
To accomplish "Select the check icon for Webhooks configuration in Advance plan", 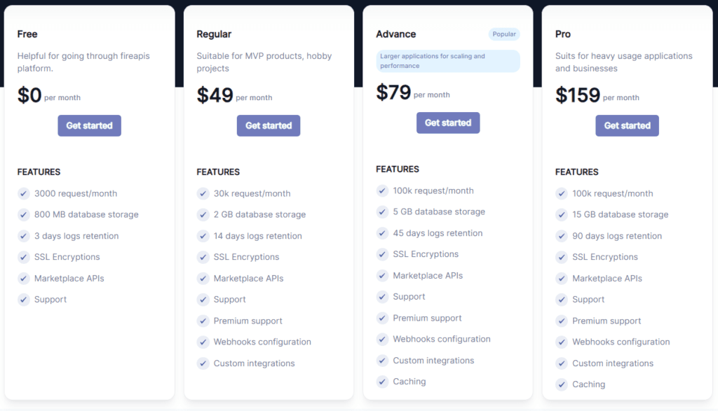I will 382,339.
